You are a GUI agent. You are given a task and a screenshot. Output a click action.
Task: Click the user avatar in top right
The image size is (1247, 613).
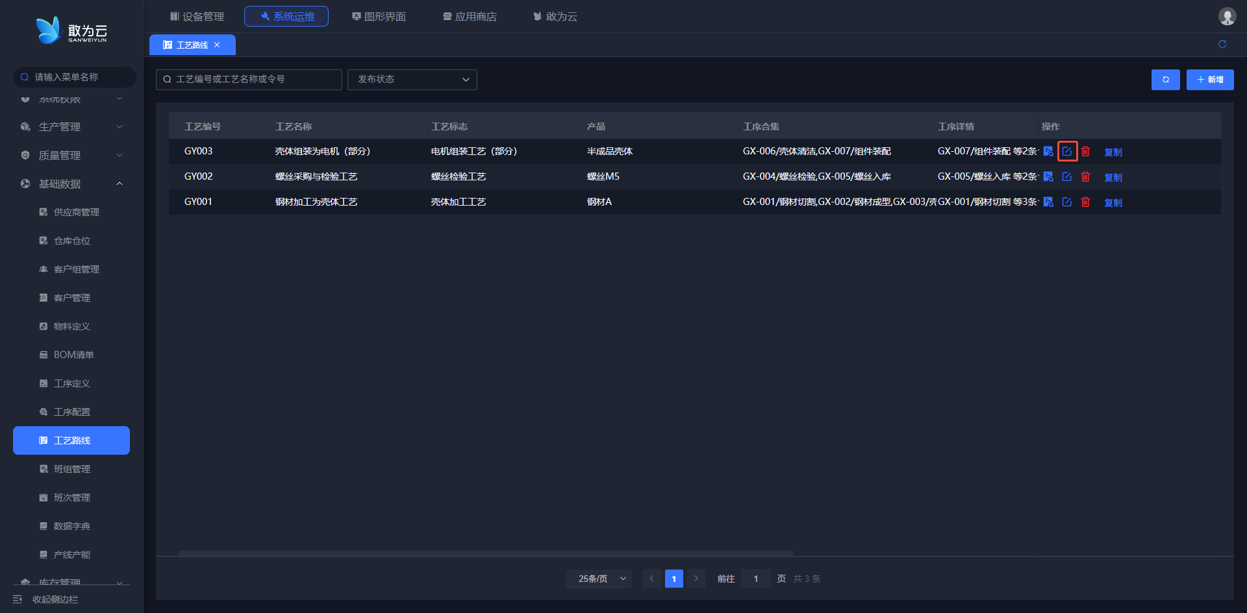pyautogui.click(x=1226, y=16)
